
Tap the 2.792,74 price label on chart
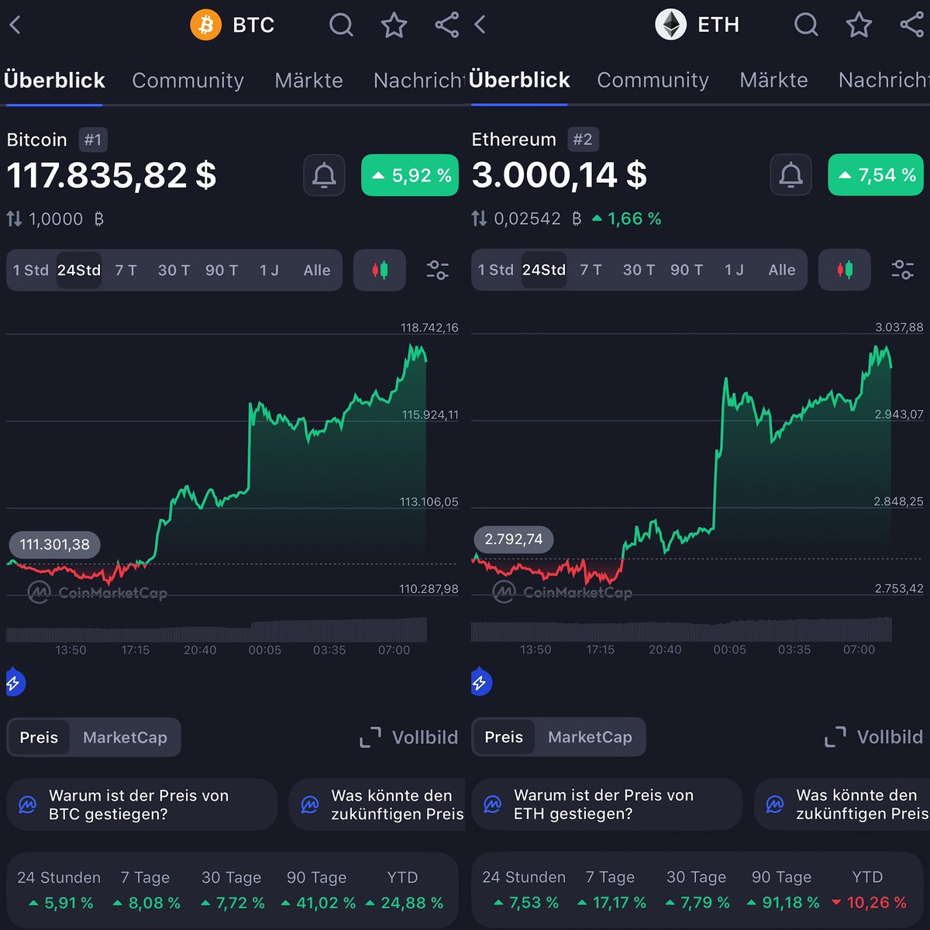(x=514, y=539)
